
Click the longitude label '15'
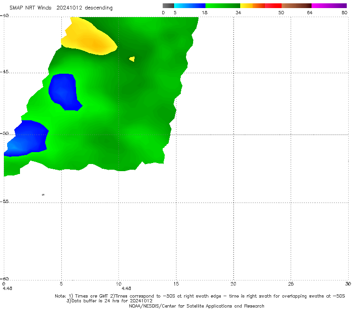click(176, 284)
